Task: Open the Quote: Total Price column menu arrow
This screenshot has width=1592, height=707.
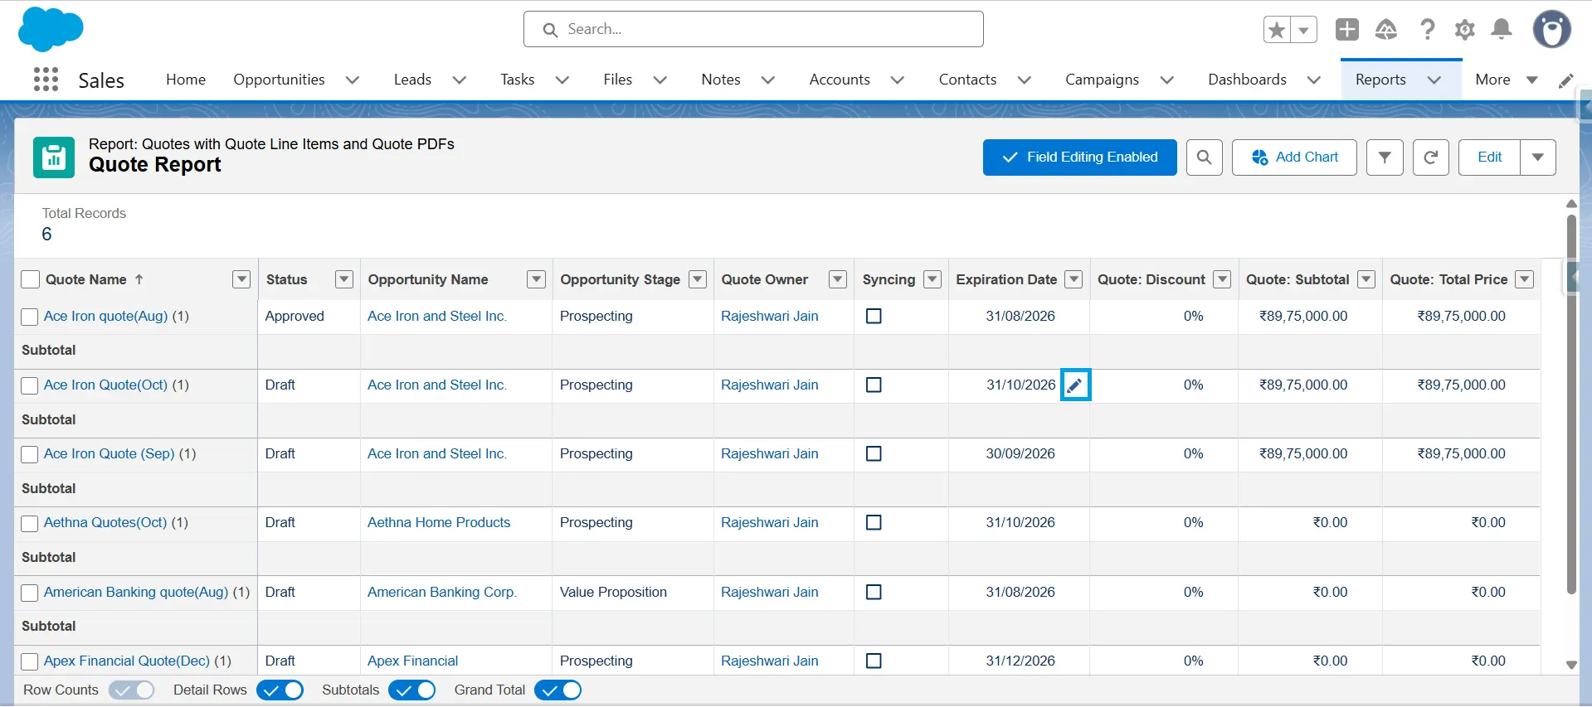Action: point(1525,279)
